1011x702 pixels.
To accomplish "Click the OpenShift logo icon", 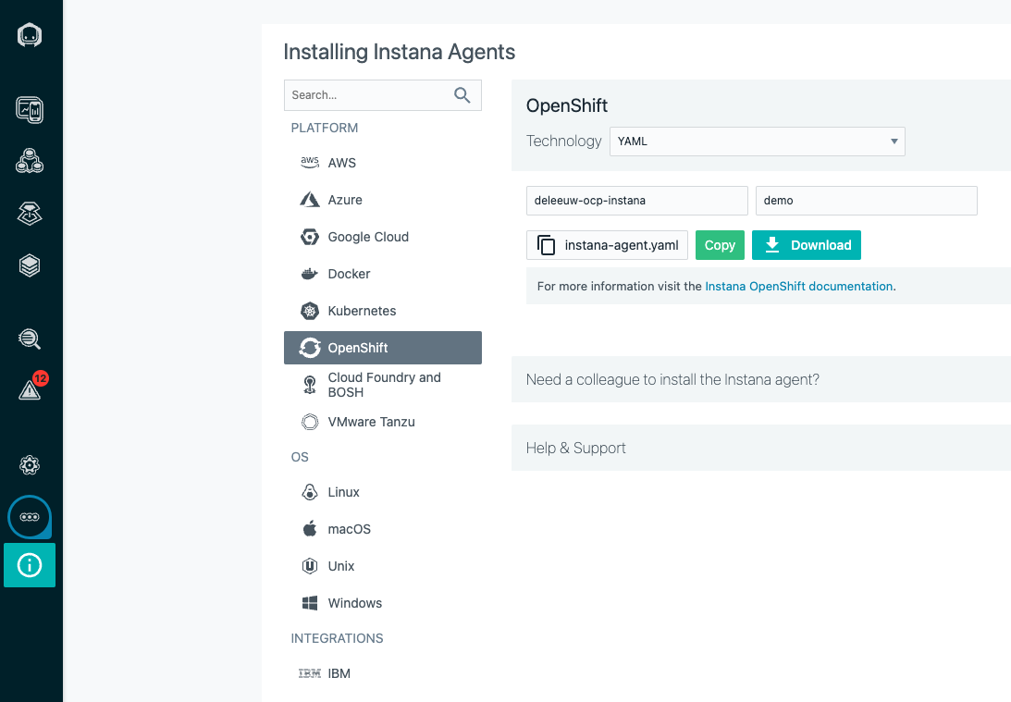I will (x=310, y=348).
